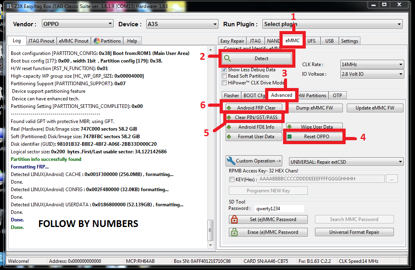Click the Dump eMMC FW button
This screenshot has width=415, height=270.
pyautogui.click(x=315, y=108)
